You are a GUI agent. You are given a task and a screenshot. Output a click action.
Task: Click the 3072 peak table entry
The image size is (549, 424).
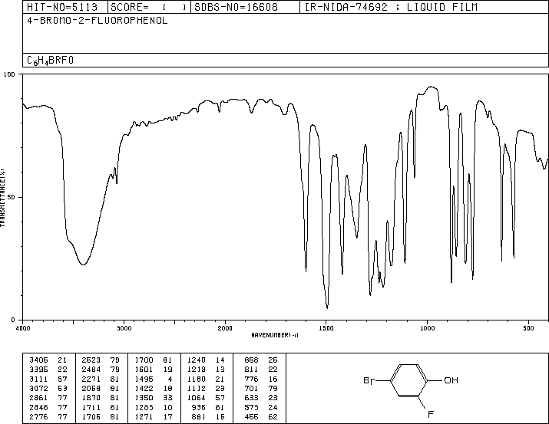tap(38, 388)
